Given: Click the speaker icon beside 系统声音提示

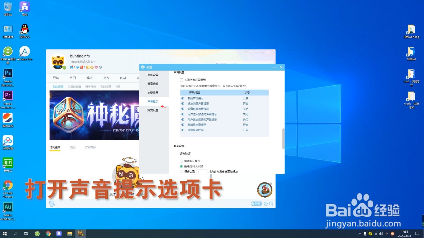Looking at the screenshot, I should [x=183, y=98].
